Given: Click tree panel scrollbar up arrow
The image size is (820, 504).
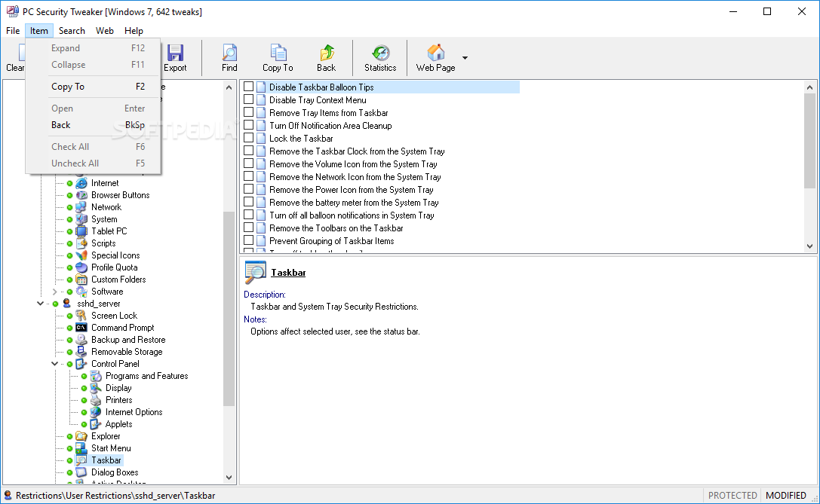Looking at the screenshot, I should coord(229,87).
